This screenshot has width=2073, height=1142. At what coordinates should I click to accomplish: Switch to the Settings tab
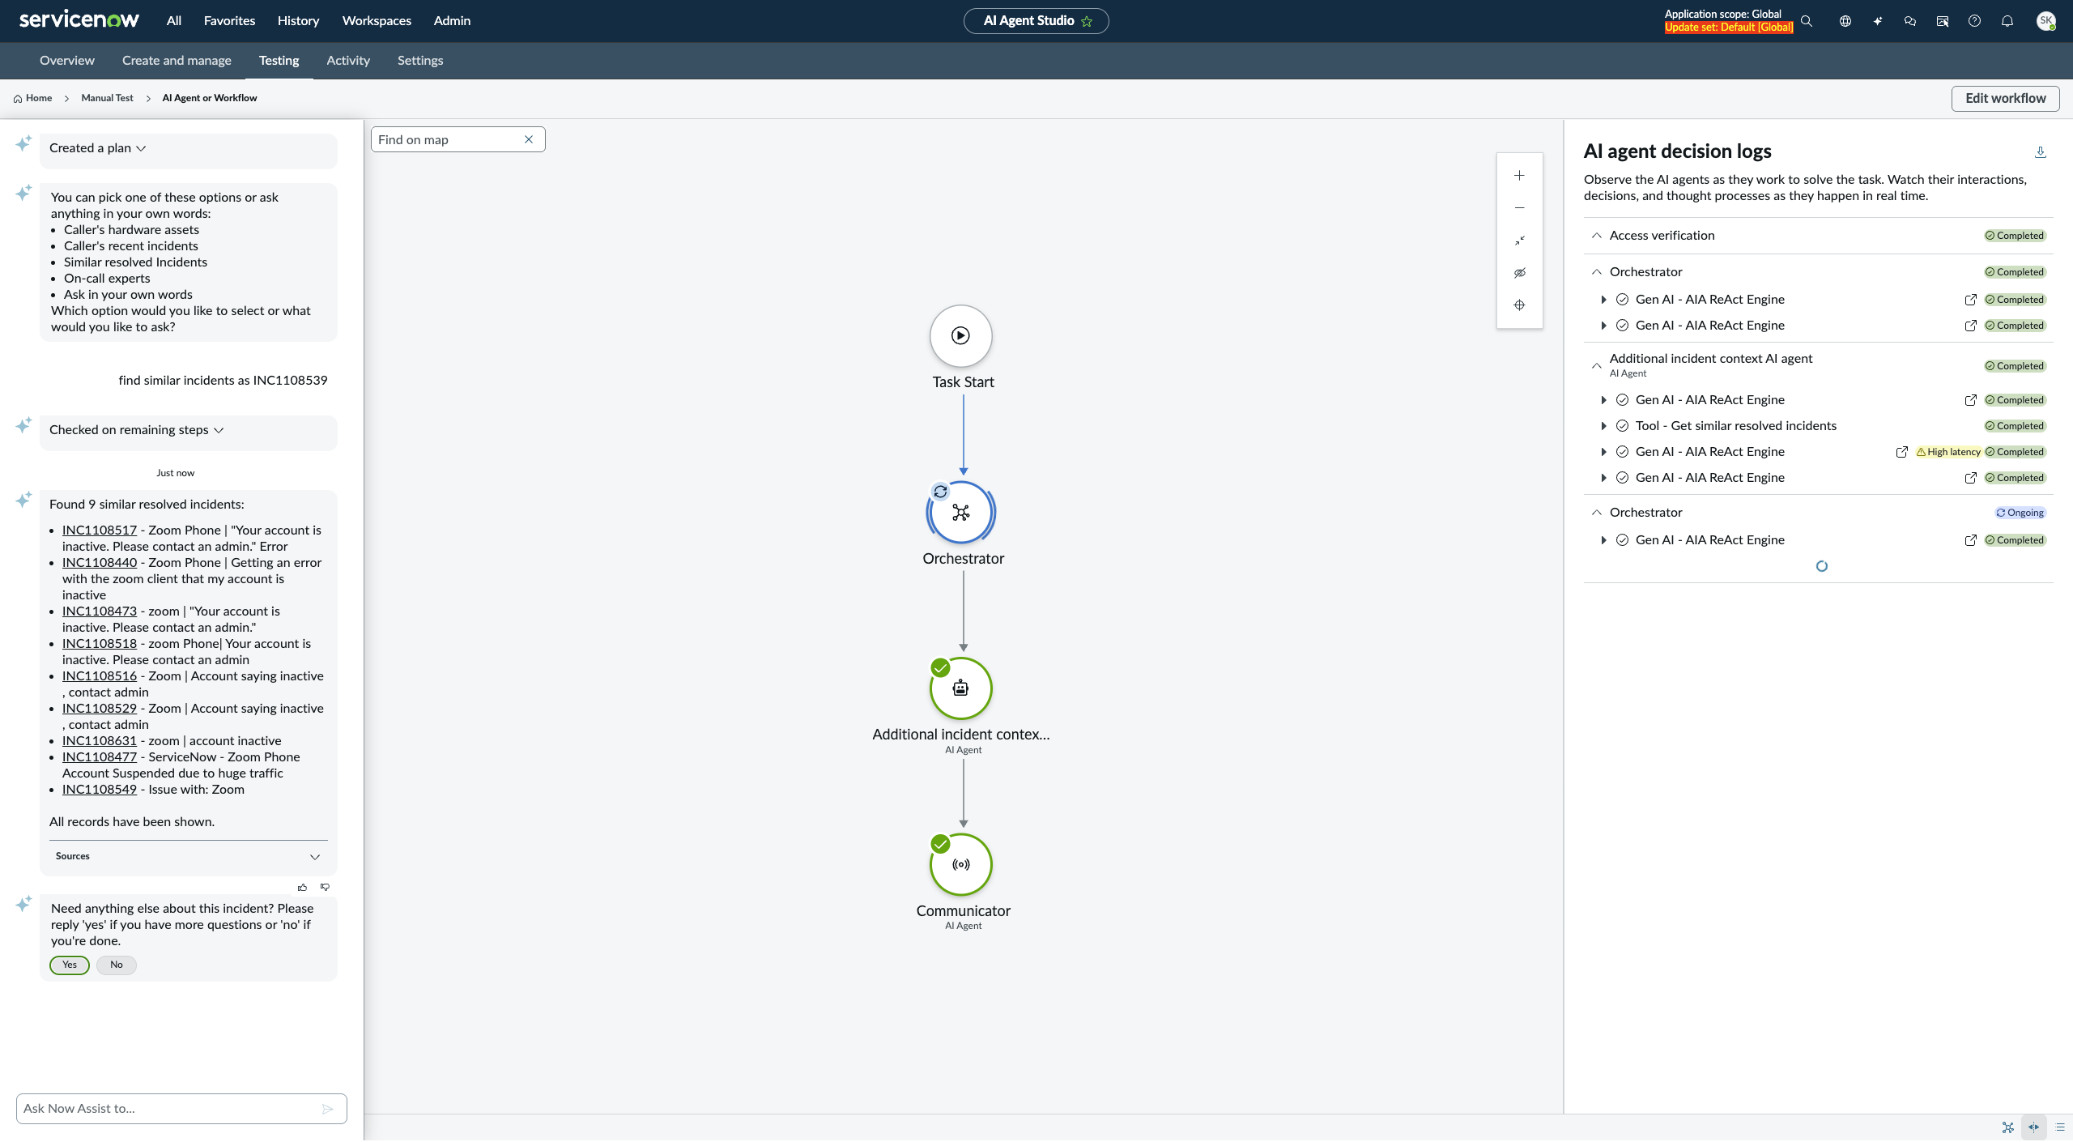420,61
